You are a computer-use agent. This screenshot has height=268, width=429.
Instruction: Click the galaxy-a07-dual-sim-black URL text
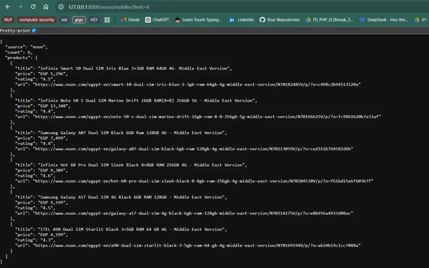click(193, 149)
